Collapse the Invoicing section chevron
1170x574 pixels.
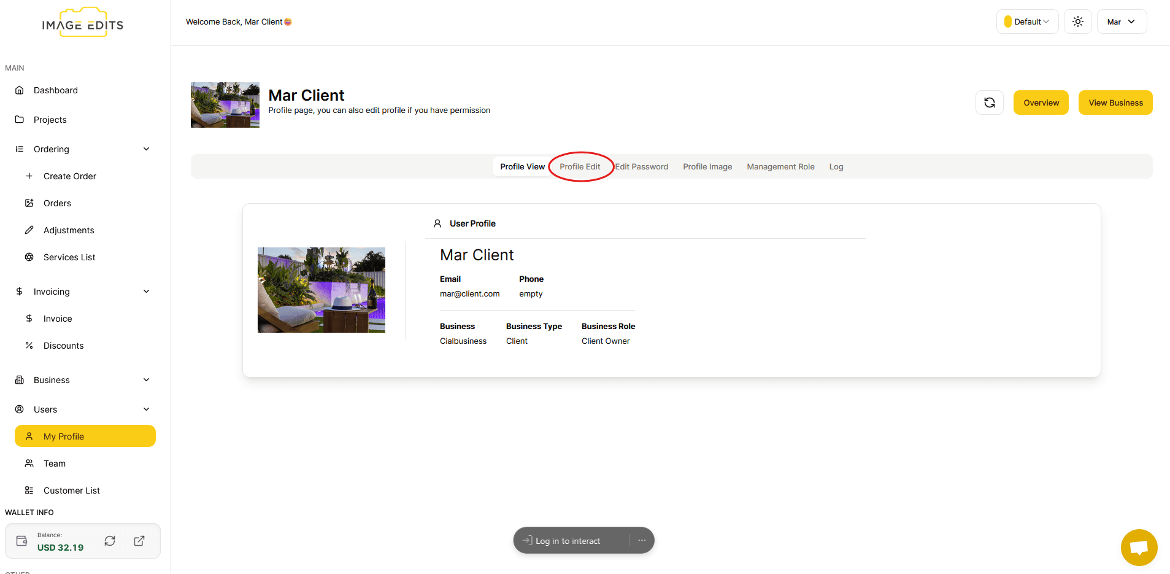(146, 292)
